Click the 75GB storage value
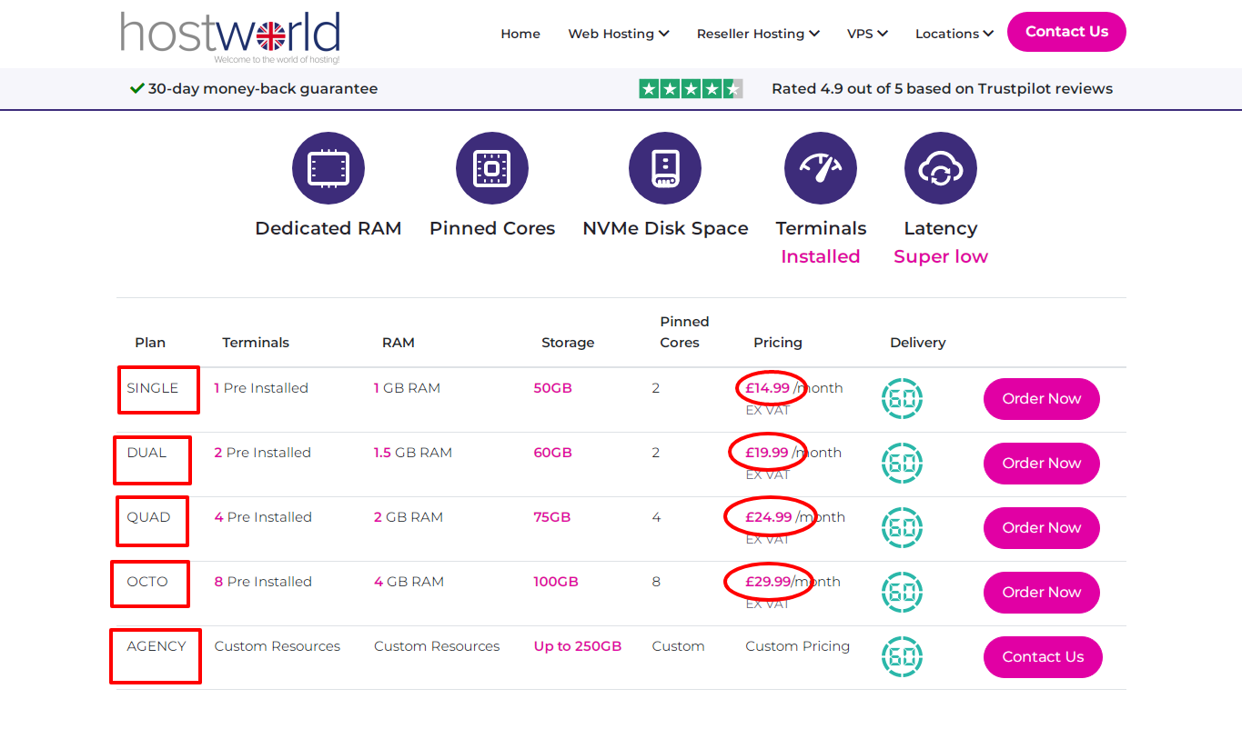This screenshot has width=1242, height=729. coord(551,517)
